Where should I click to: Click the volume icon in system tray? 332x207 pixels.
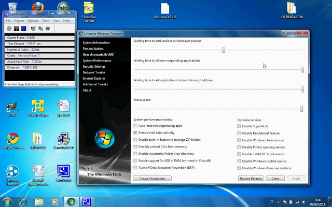pyautogui.click(x=304, y=202)
